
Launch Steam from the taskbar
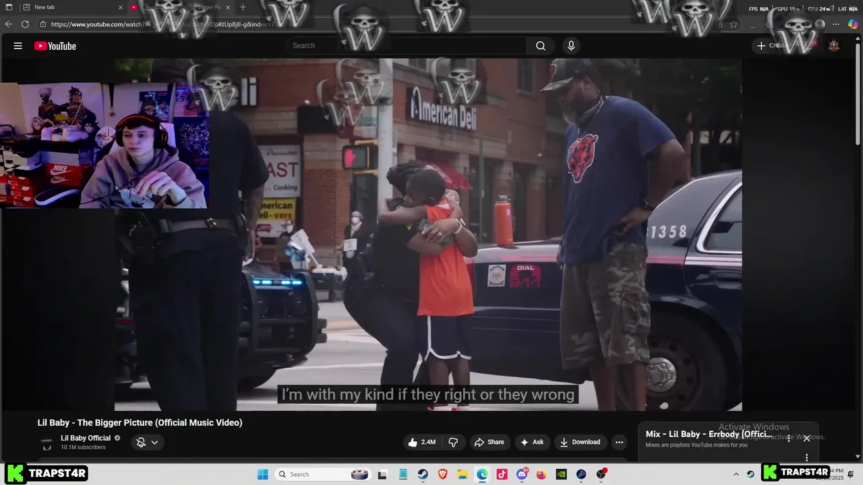[x=423, y=474]
